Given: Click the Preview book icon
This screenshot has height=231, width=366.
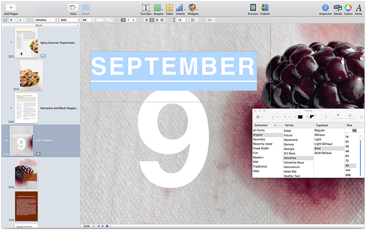Looking at the screenshot, I should (253, 7).
